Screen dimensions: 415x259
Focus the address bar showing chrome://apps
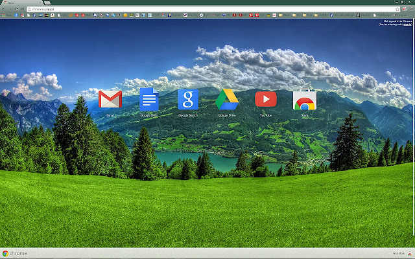click(213, 9)
